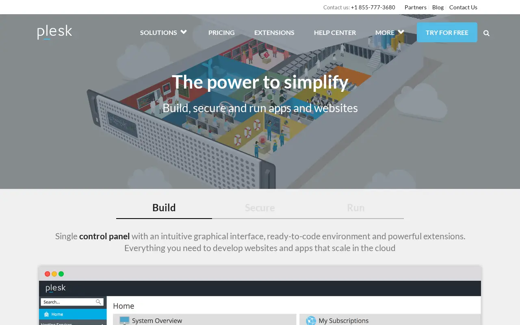The image size is (520, 325).
Task: Expand the More menu chevron
Action: click(401, 32)
